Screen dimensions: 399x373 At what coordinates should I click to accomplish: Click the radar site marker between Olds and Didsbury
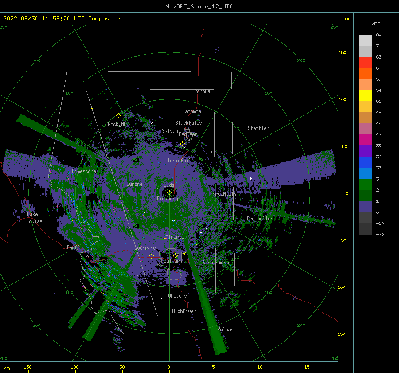tap(169, 193)
